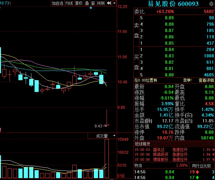This screenshot has height=180, width=215.
Task: Click the blue diamond marker above chart
Action: click(x=91, y=7)
